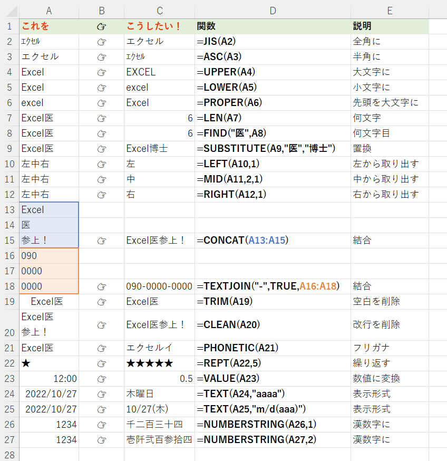Click the pointing hand icon in header row 1
This screenshot has height=461, width=447.
(x=101, y=27)
